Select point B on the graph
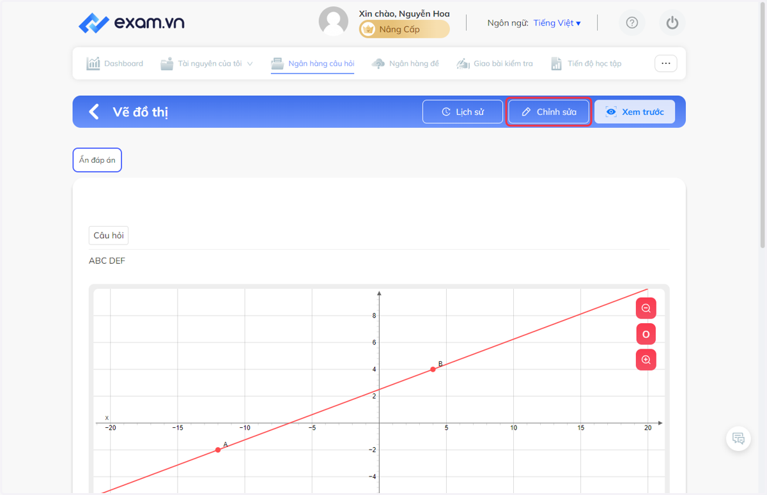767x495 pixels. pyautogui.click(x=433, y=369)
